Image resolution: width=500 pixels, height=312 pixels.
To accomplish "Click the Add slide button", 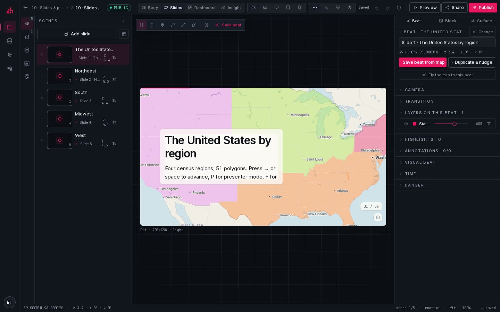I will pyautogui.click(x=77, y=34).
